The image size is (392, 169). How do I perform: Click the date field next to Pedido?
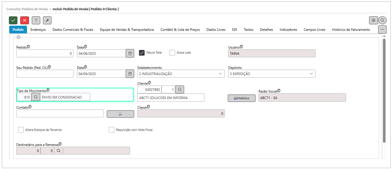point(101,54)
